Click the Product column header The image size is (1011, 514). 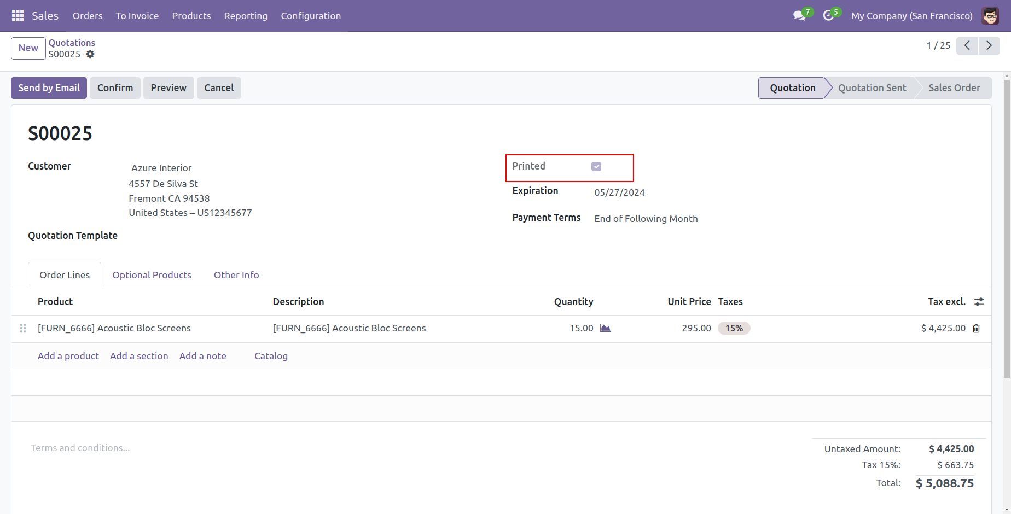pyautogui.click(x=55, y=302)
